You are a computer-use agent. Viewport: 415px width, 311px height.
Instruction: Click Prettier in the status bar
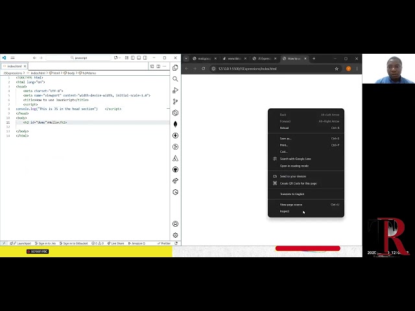click(x=164, y=244)
